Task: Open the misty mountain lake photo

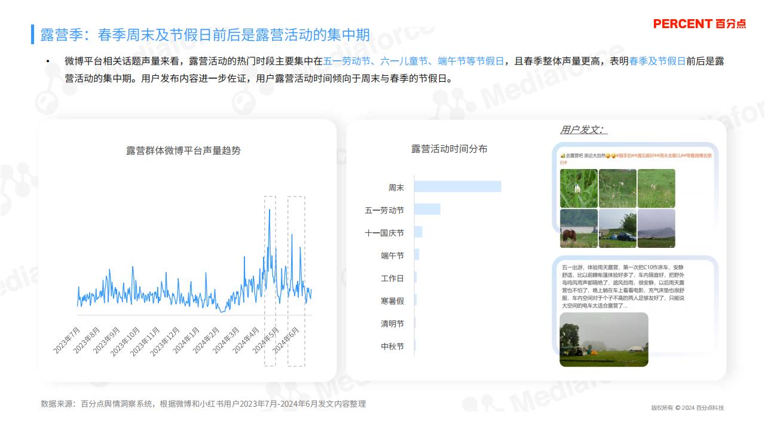Action: click(x=656, y=228)
